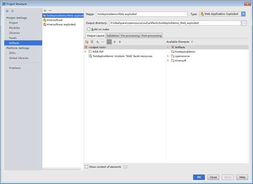Click the forward navigation arrow icon

(12, 11)
